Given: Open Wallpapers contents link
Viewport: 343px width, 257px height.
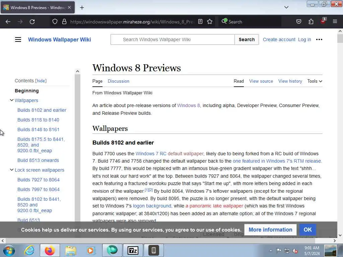Looking at the screenshot, I should 26,100.
